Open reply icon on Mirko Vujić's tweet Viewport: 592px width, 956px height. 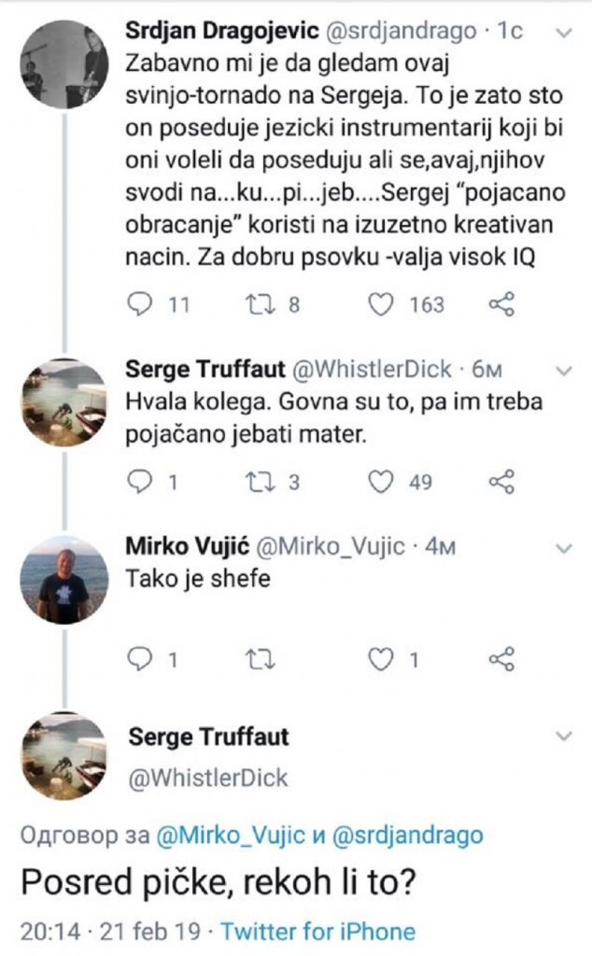click(x=137, y=655)
